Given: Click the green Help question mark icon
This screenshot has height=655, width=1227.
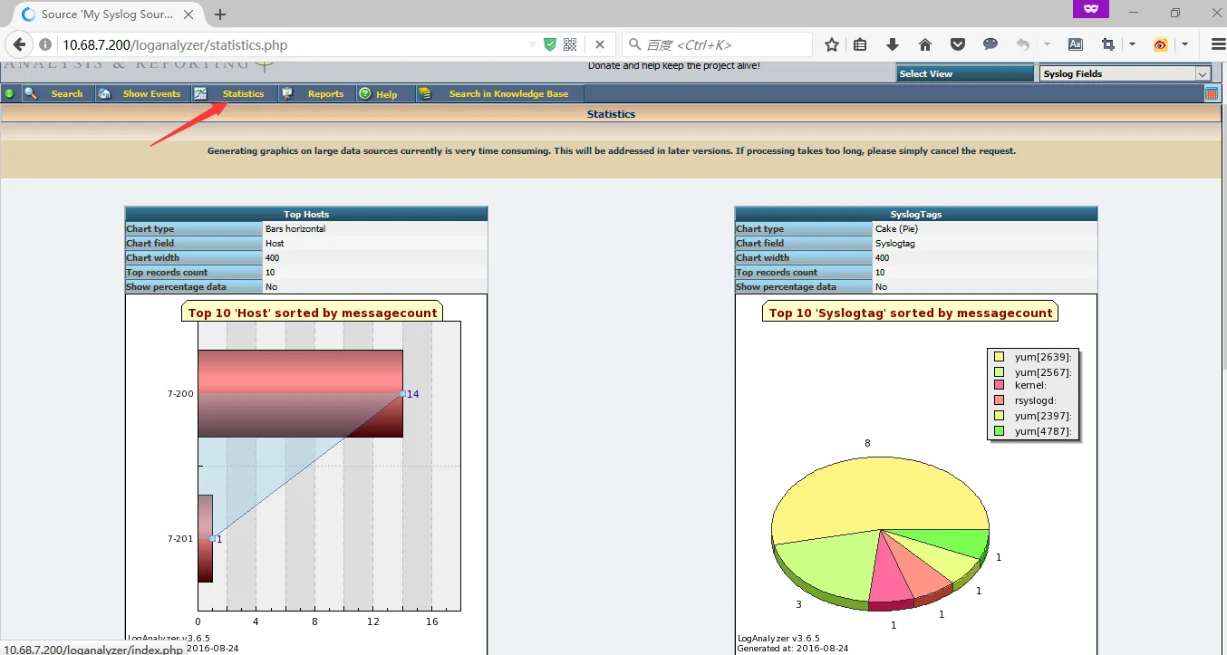Looking at the screenshot, I should tap(364, 93).
